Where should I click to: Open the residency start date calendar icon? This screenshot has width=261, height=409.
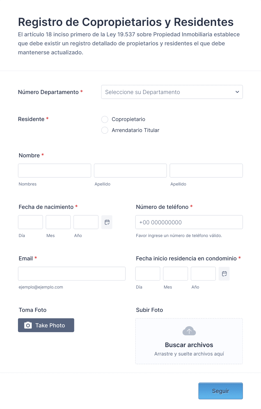(224, 274)
